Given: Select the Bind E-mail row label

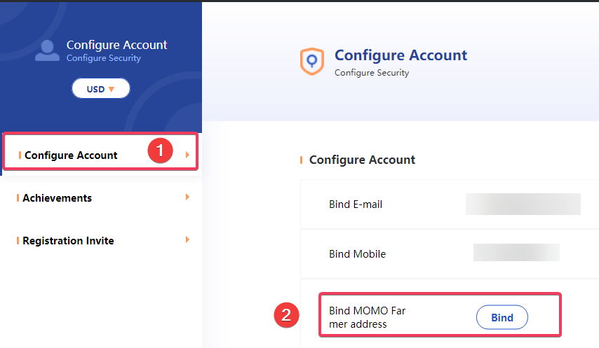Looking at the screenshot, I should pos(356,204).
